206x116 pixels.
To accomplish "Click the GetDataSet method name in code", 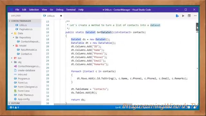I will click(x=104, y=32).
